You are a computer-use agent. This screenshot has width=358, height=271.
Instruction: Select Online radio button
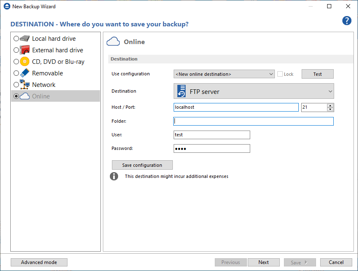pyautogui.click(x=16, y=96)
